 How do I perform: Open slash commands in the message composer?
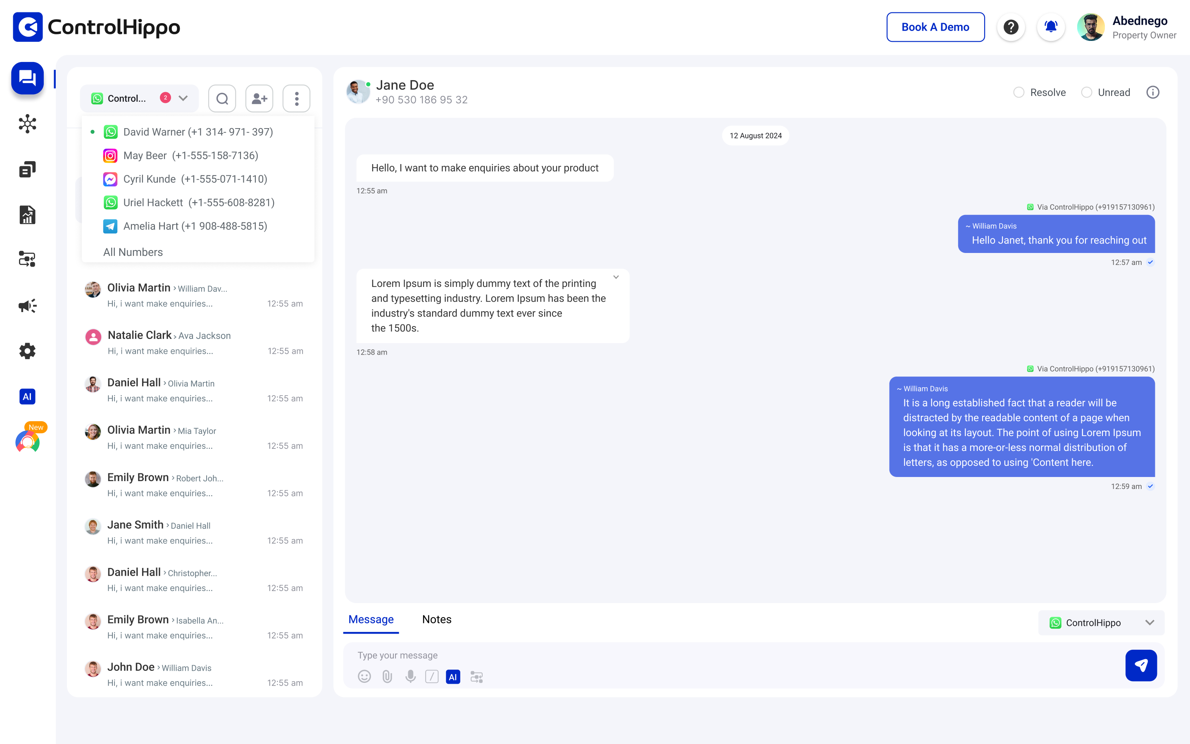click(432, 677)
